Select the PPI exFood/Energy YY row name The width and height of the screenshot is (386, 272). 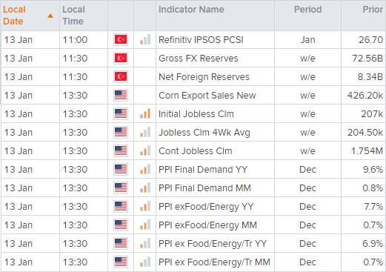coord(206,207)
